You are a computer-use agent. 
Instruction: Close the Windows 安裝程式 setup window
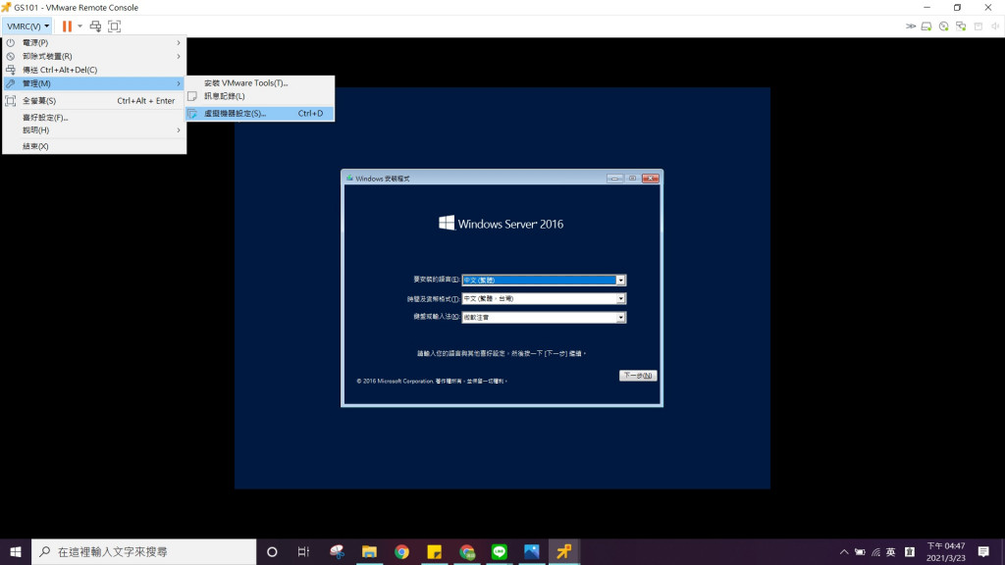point(650,179)
